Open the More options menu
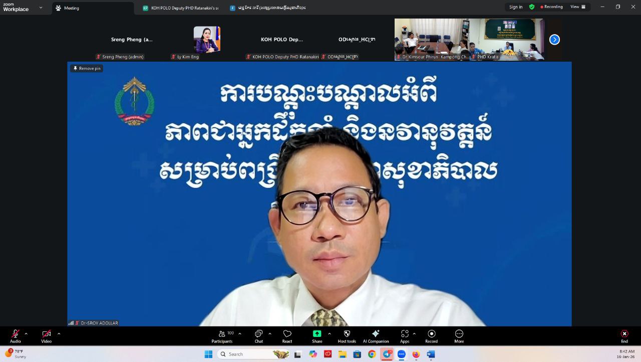Image resolution: width=641 pixels, height=362 pixels. (459, 336)
